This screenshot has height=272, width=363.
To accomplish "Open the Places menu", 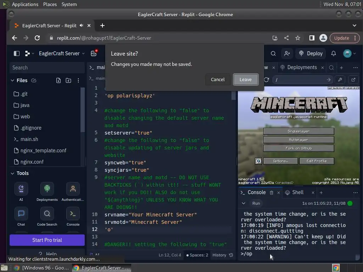I will coord(50,4).
